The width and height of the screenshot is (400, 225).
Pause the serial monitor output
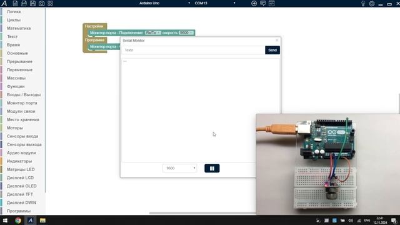[x=212, y=168]
